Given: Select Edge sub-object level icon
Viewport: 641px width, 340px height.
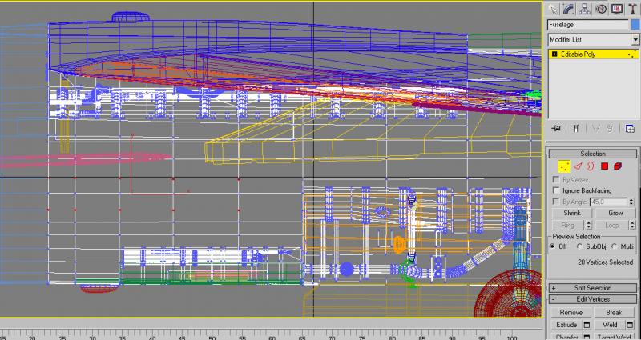Looking at the screenshot, I should click(577, 166).
